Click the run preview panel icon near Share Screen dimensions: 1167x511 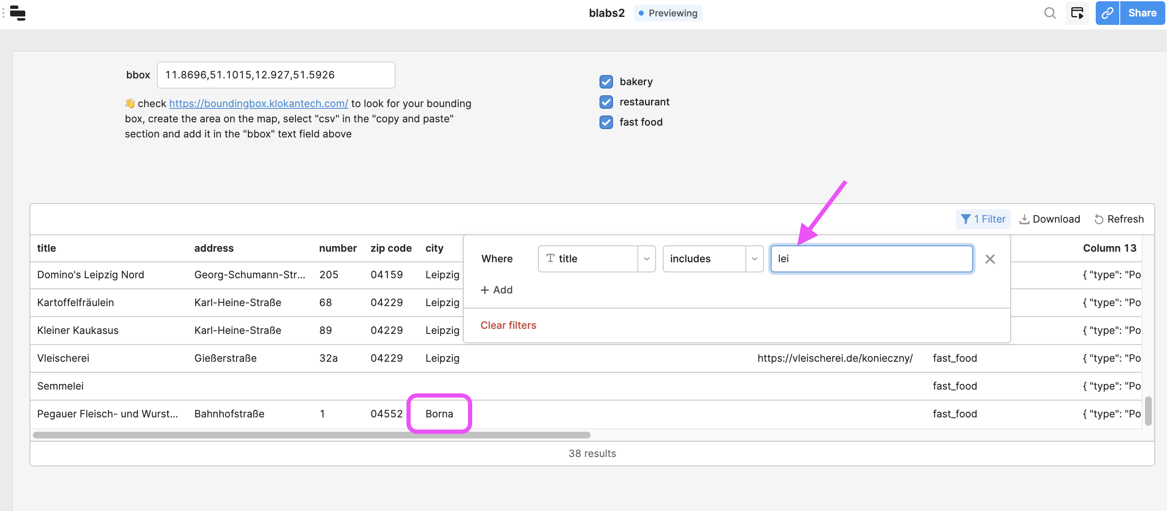(1077, 13)
